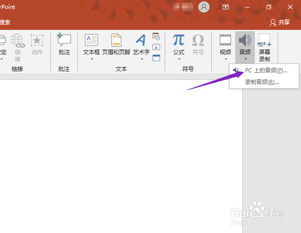The width and height of the screenshot is (301, 233).
Task: Open ribbon display options icon
Action: [225, 7]
